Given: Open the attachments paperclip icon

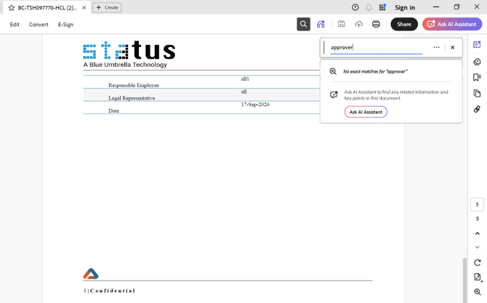Looking at the screenshot, I should tap(477, 109).
